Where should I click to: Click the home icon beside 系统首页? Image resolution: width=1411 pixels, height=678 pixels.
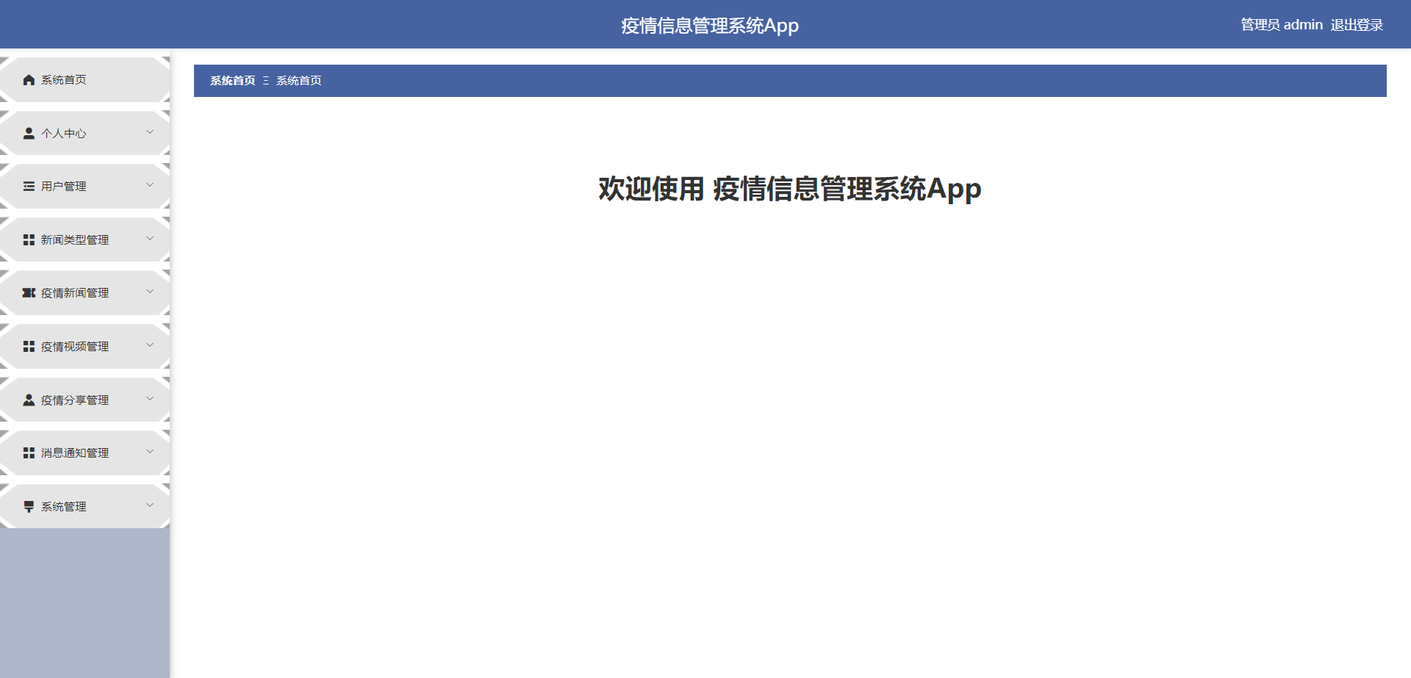(x=29, y=79)
